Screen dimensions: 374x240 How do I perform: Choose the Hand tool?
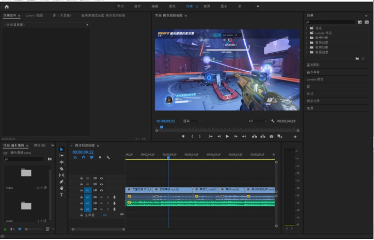[61, 188]
